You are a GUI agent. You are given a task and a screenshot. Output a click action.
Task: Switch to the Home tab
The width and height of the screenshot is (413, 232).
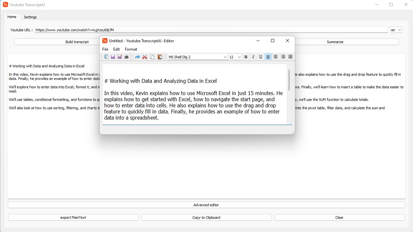(12, 17)
